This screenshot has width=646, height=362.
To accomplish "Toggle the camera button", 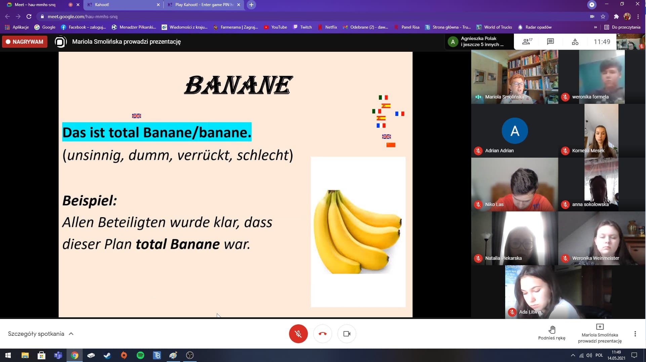I will pyautogui.click(x=347, y=334).
